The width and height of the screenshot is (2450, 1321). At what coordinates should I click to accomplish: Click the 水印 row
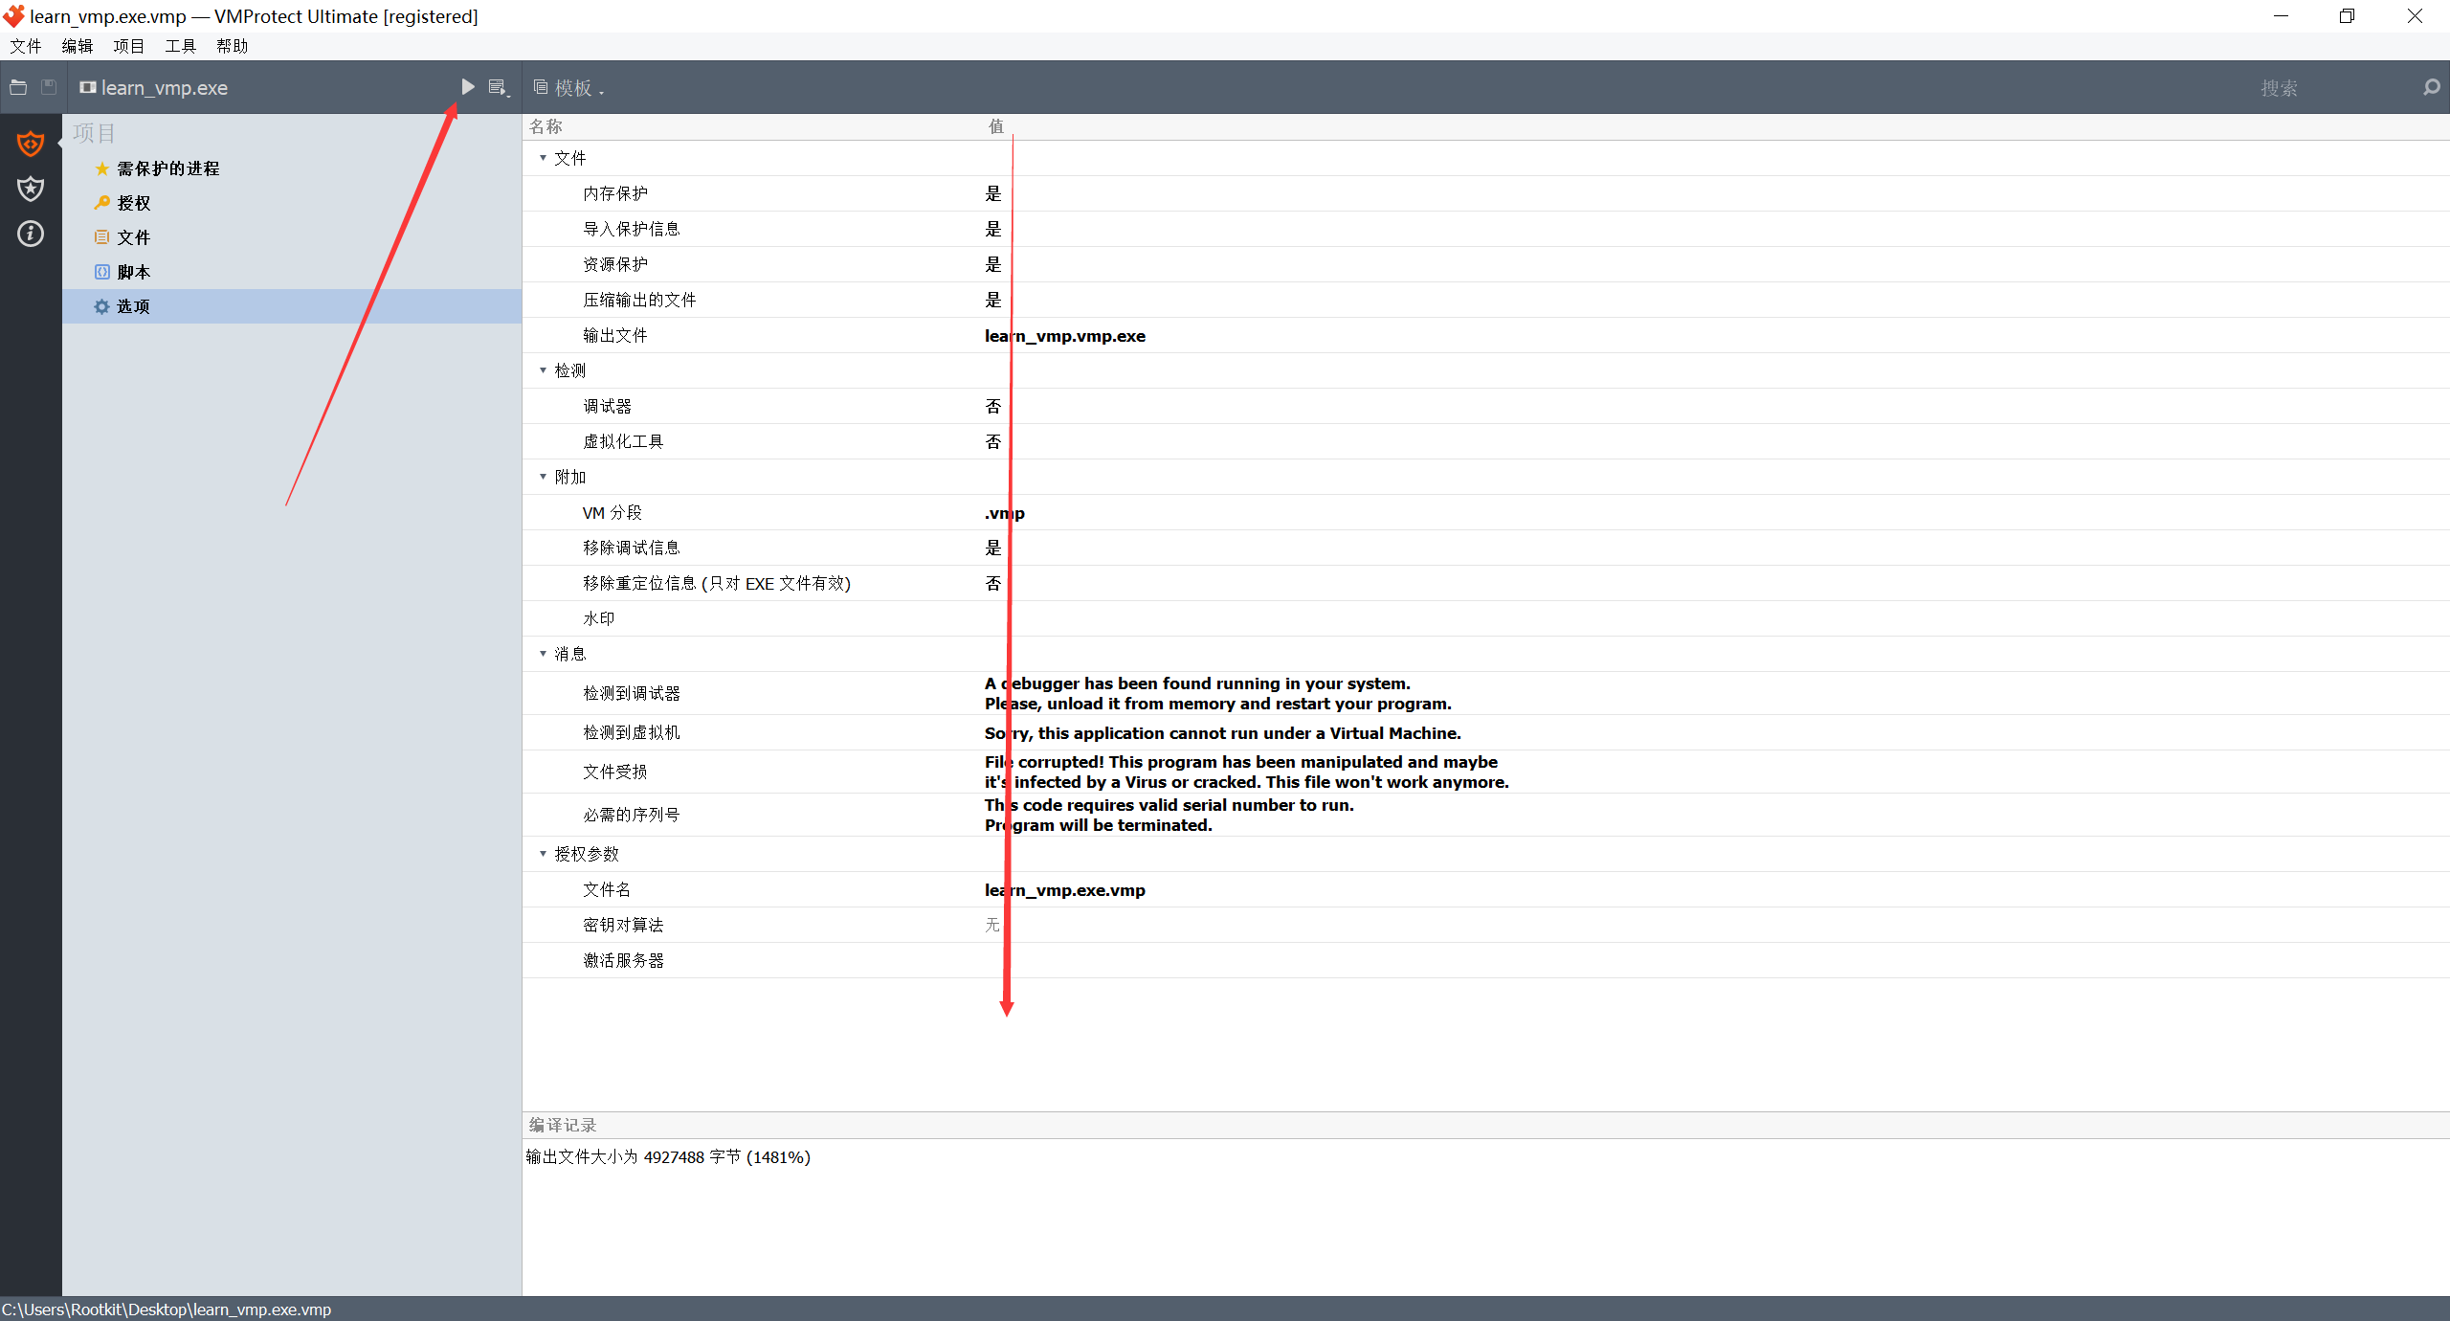(1486, 618)
